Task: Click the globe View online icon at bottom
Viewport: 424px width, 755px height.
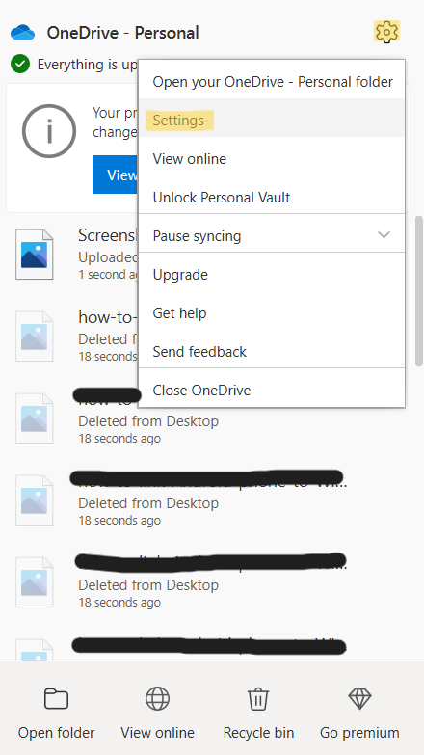Action: pos(157,699)
